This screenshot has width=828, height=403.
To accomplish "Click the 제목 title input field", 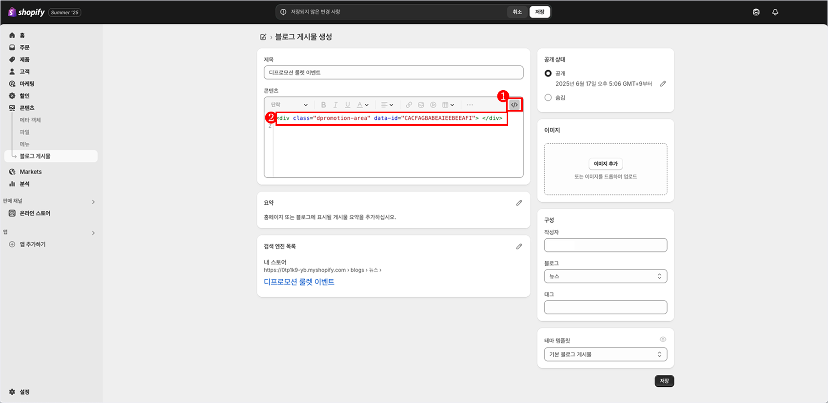I will (x=393, y=73).
